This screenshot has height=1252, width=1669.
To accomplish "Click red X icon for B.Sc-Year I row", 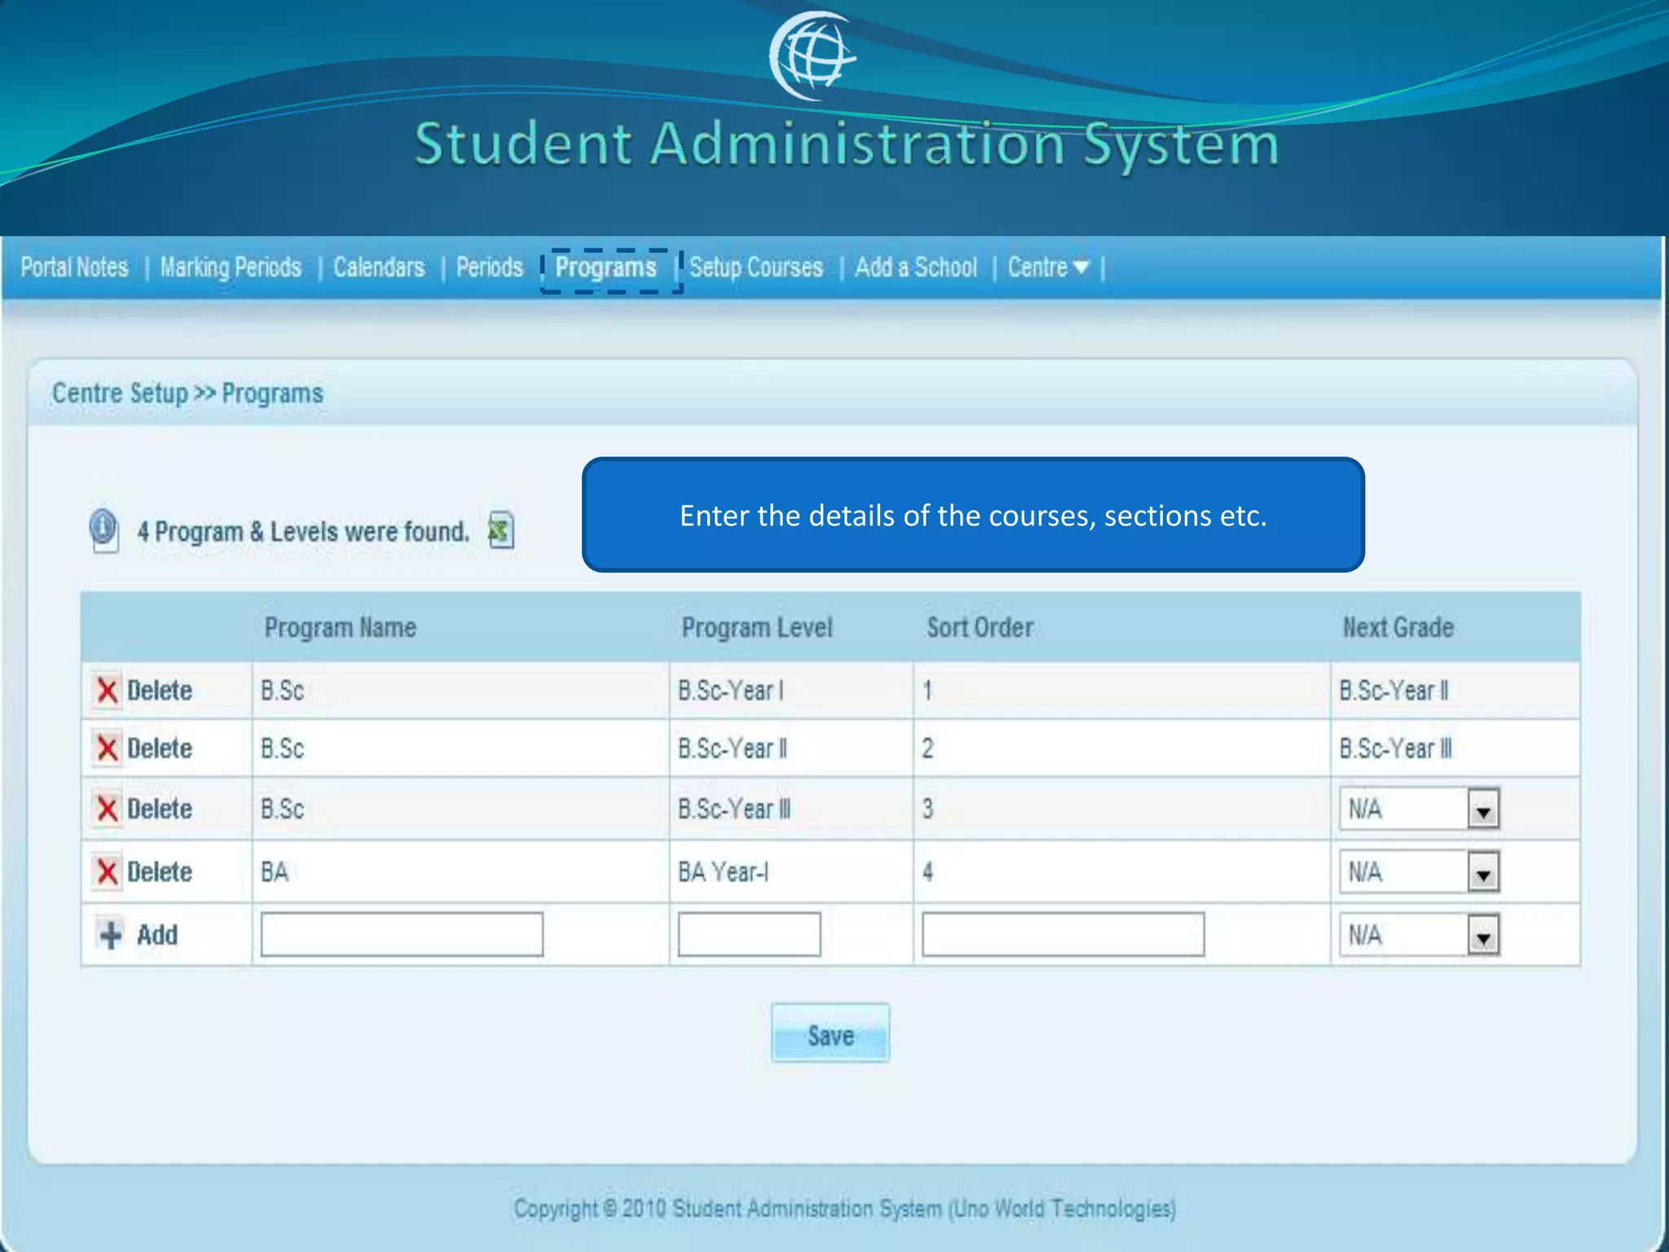I will click(x=107, y=690).
